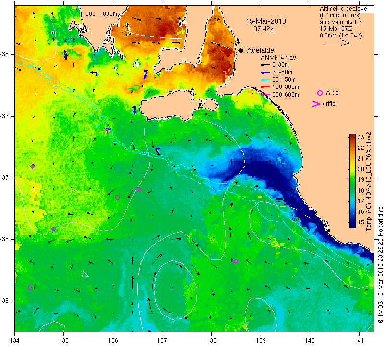Click the latitude axis label '-37'
The image size is (384, 346).
click(5, 177)
